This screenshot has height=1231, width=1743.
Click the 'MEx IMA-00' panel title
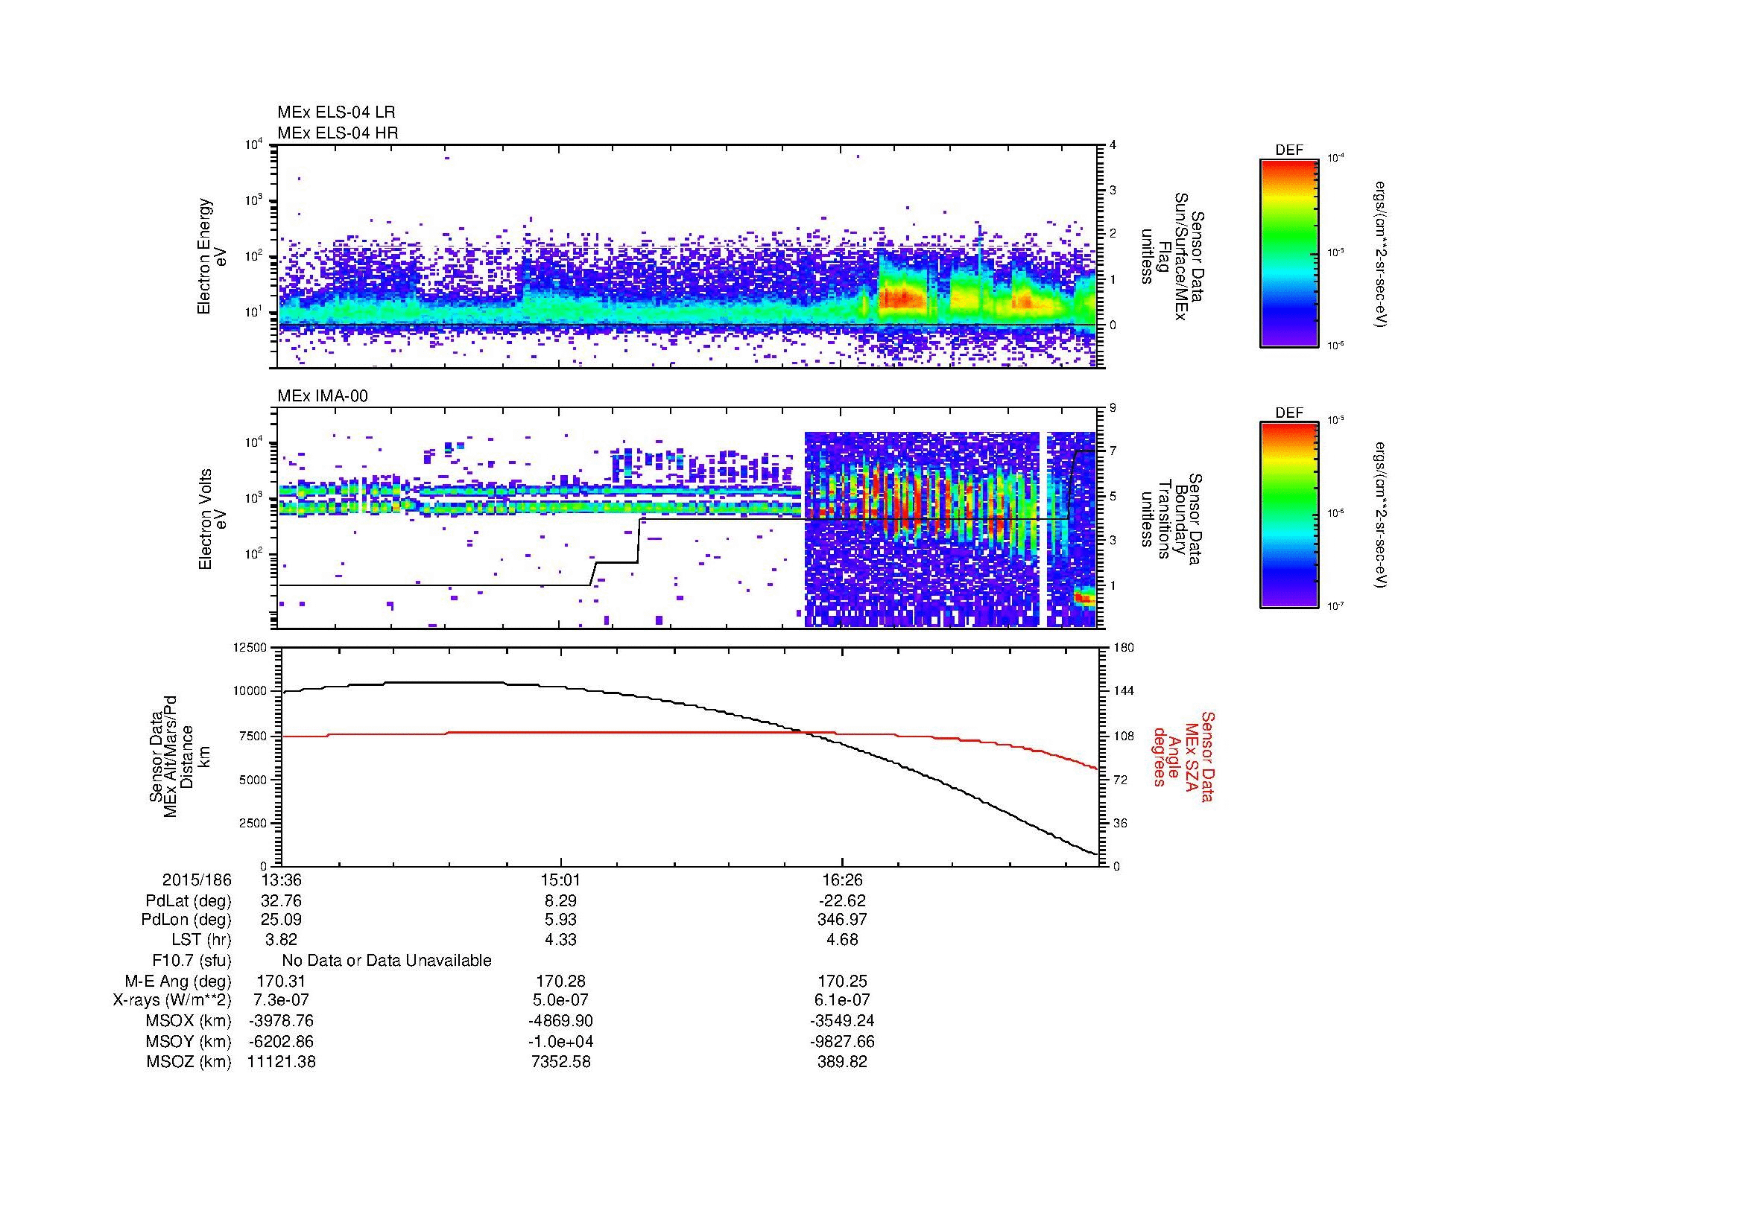[323, 396]
